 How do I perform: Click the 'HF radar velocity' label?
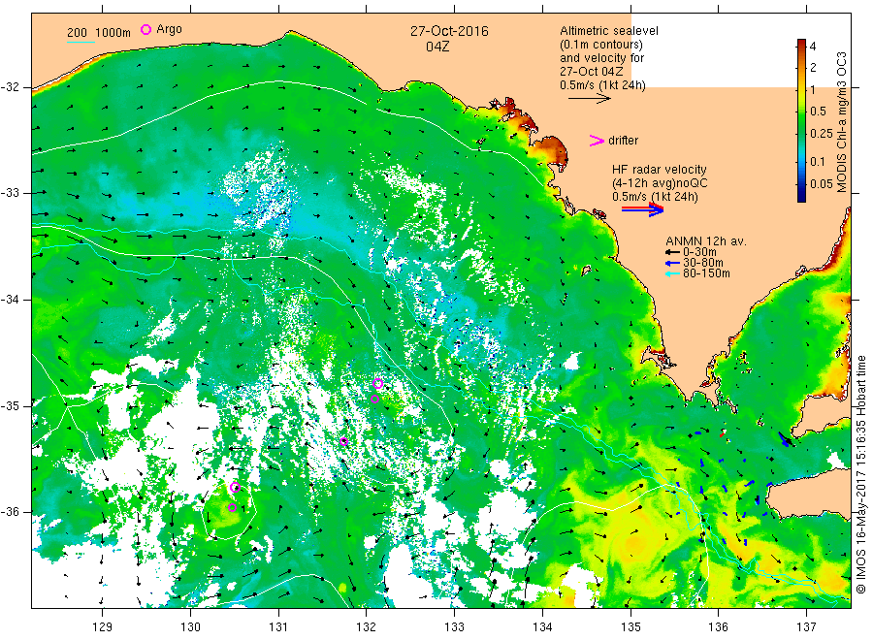(660, 169)
